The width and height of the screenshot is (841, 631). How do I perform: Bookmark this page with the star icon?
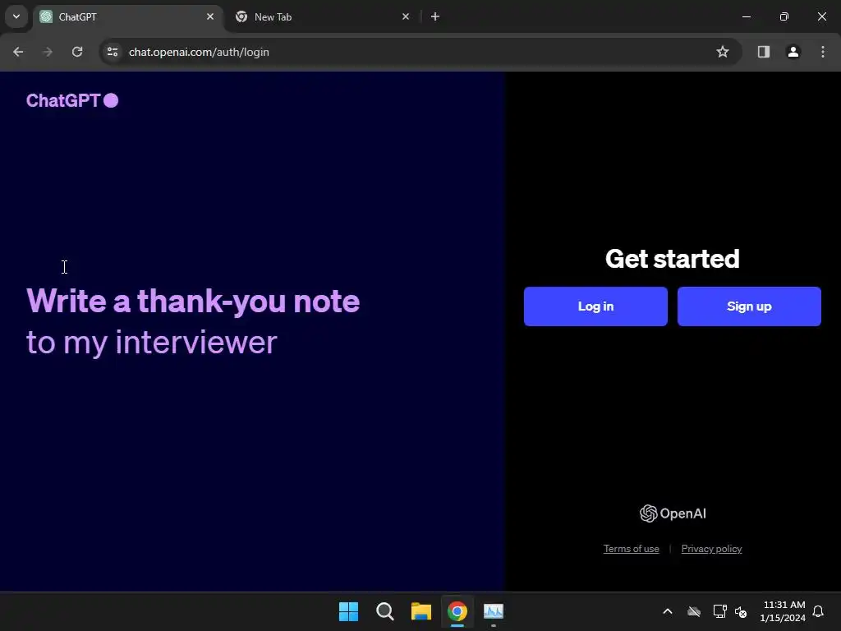point(723,52)
